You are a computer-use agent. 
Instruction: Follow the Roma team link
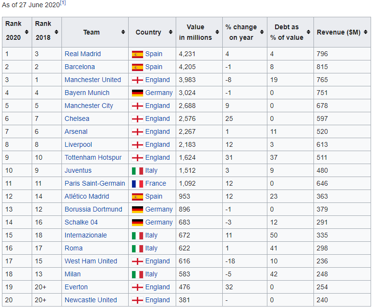point(73,248)
